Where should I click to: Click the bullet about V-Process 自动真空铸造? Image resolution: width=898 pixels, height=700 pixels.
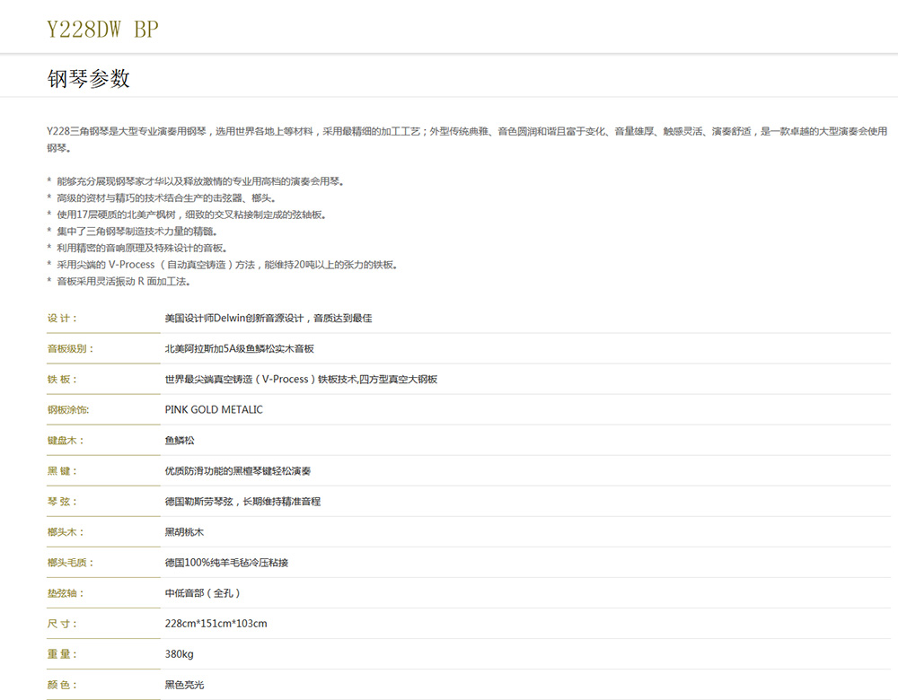pos(222,265)
